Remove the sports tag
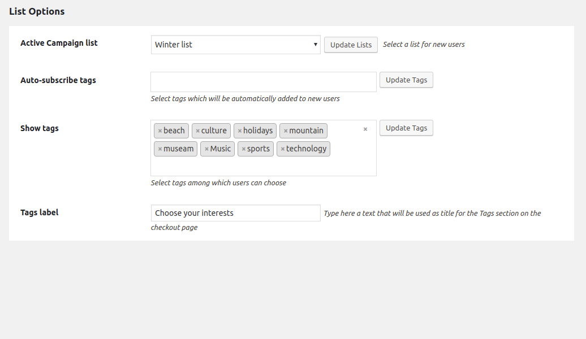 pyautogui.click(x=244, y=149)
